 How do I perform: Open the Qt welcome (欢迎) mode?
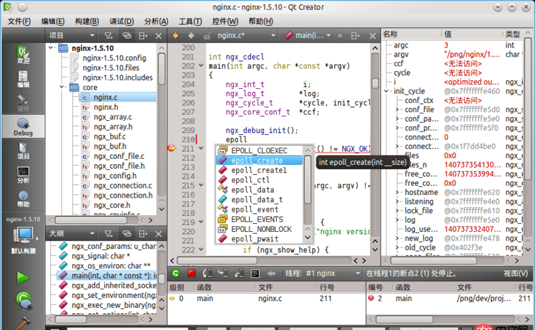click(23, 54)
